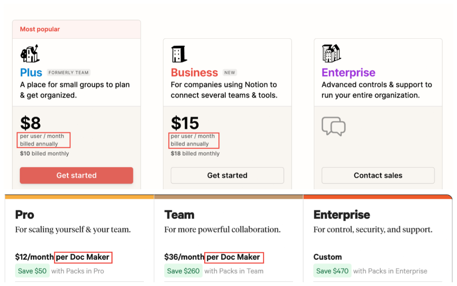Open the Team plan heading

coord(179,215)
